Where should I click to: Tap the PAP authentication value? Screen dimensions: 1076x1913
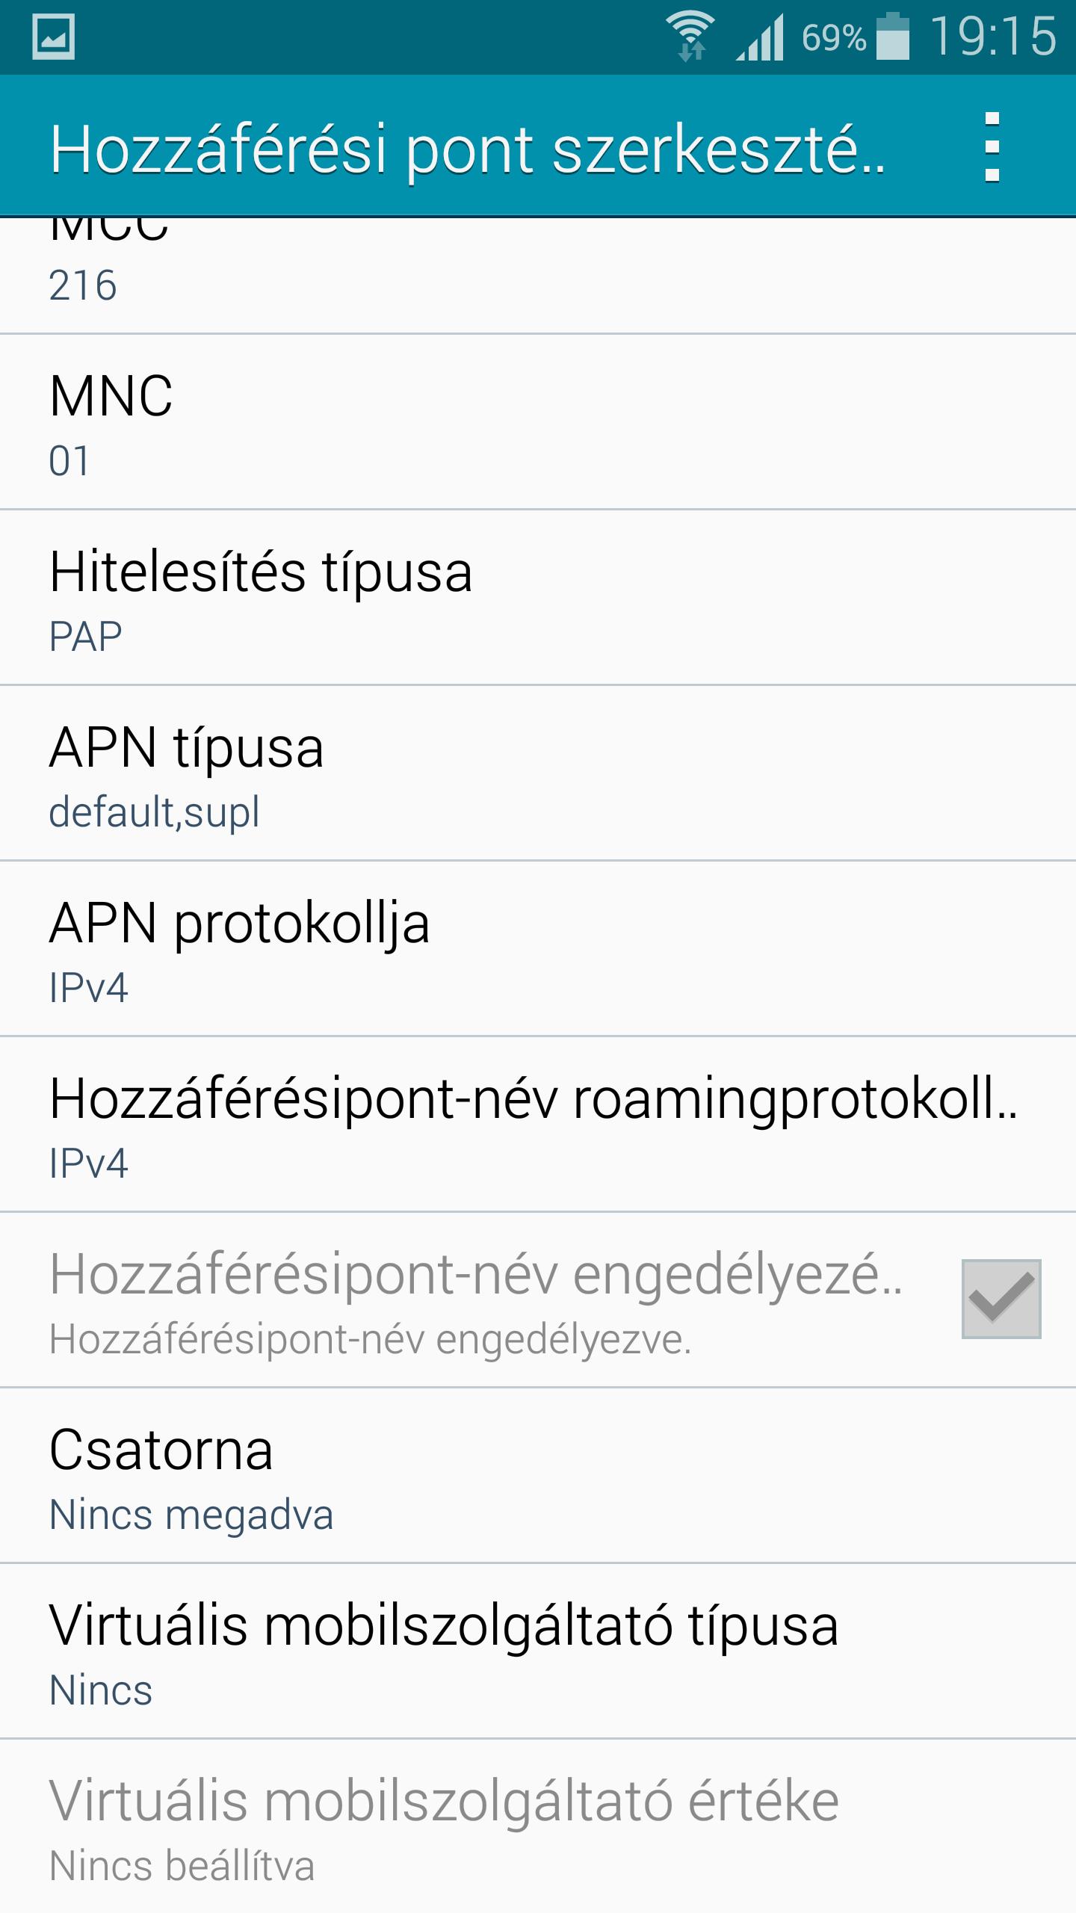click(x=85, y=637)
